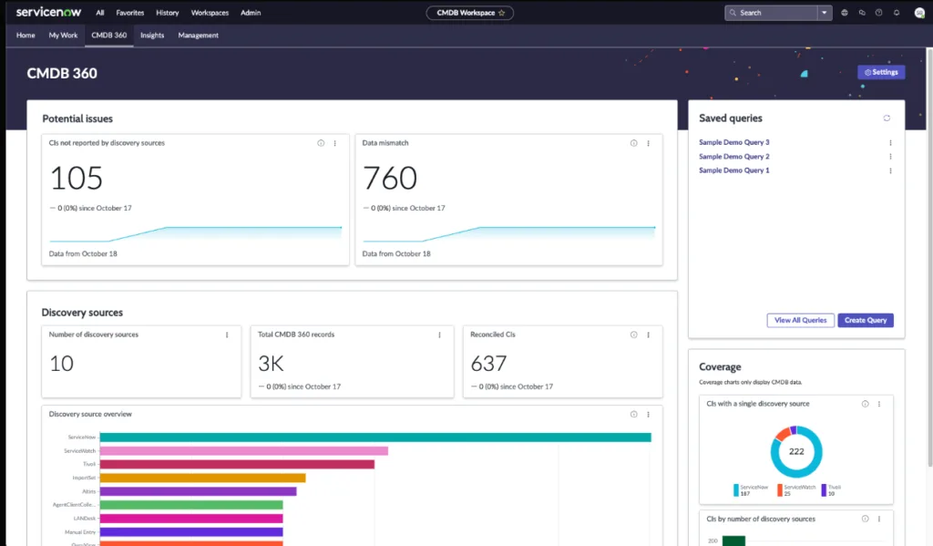Open the help question mark icon
The height and width of the screenshot is (546, 933).
(x=878, y=13)
